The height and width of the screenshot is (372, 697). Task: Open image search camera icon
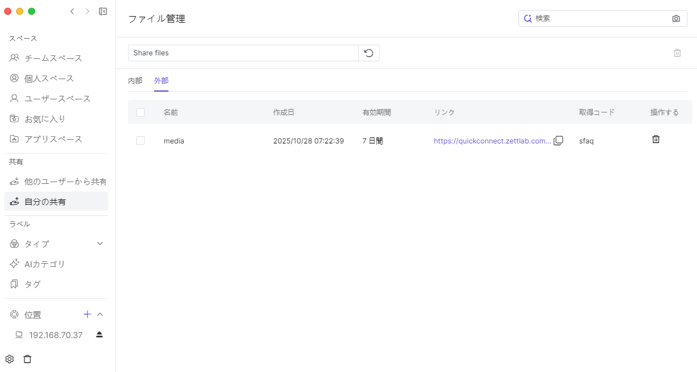pyautogui.click(x=676, y=18)
